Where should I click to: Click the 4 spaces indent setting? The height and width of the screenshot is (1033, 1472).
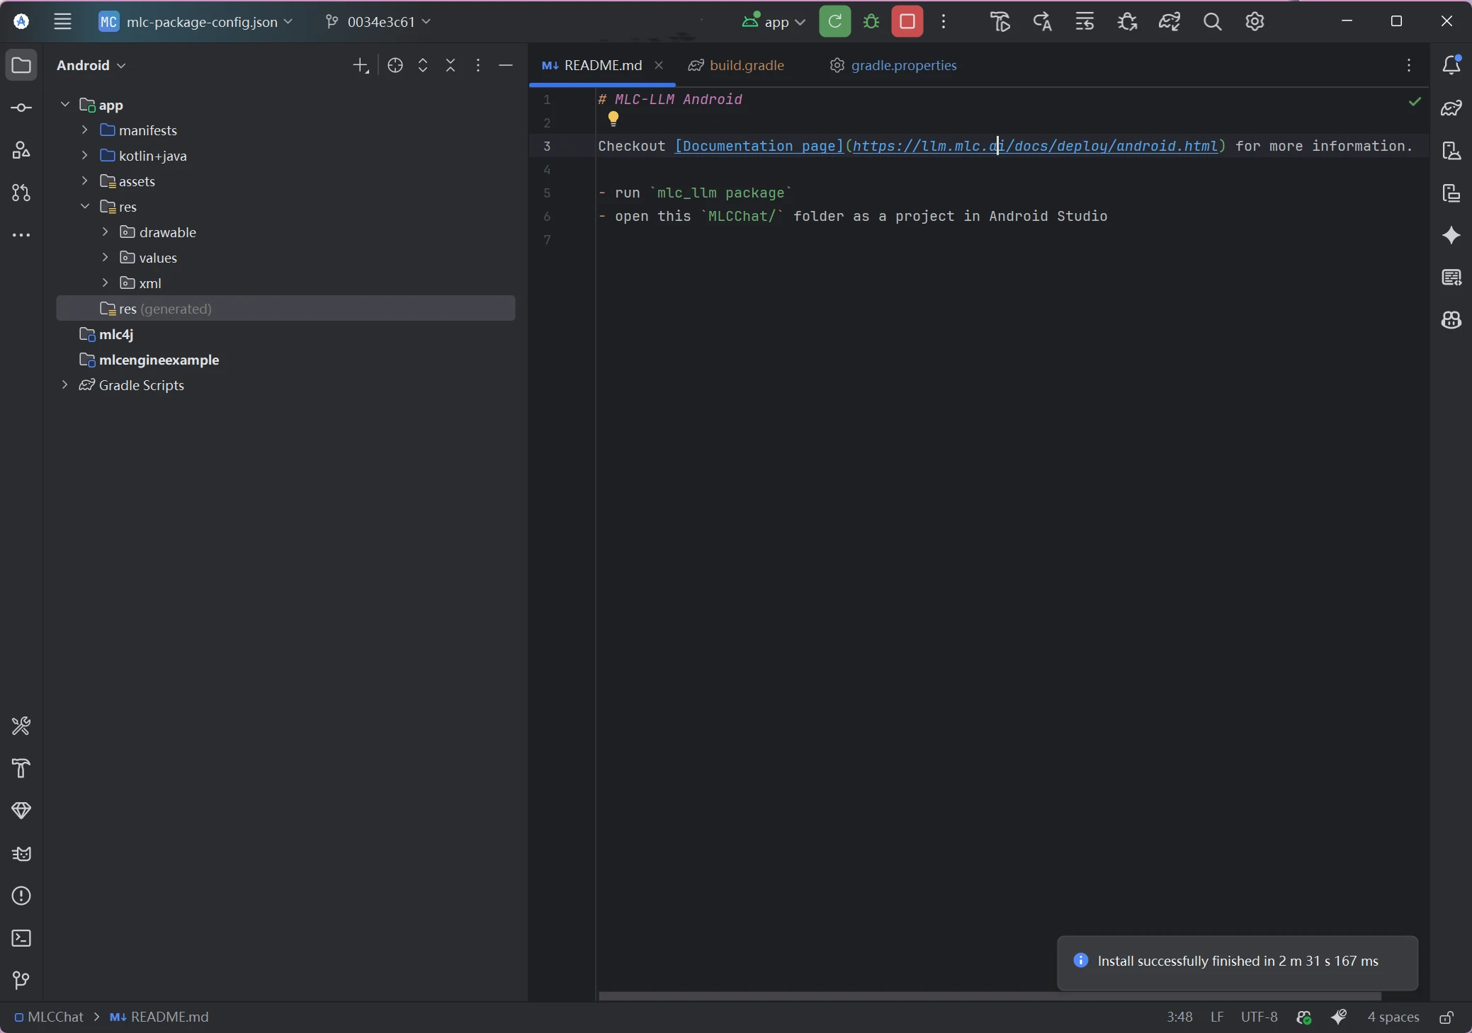tap(1393, 1017)
